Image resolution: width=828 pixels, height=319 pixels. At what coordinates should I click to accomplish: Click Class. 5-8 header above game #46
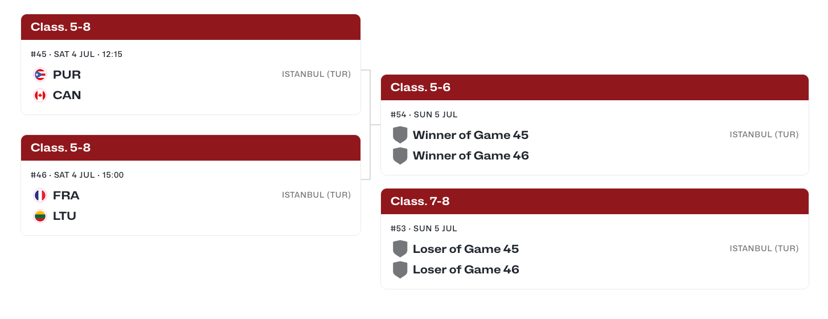tap(191, 148)
